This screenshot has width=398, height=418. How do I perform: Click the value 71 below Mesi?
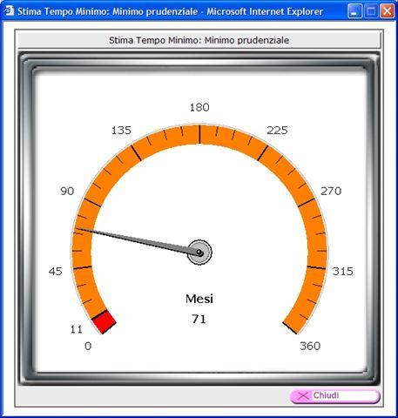tap(199, 320)
